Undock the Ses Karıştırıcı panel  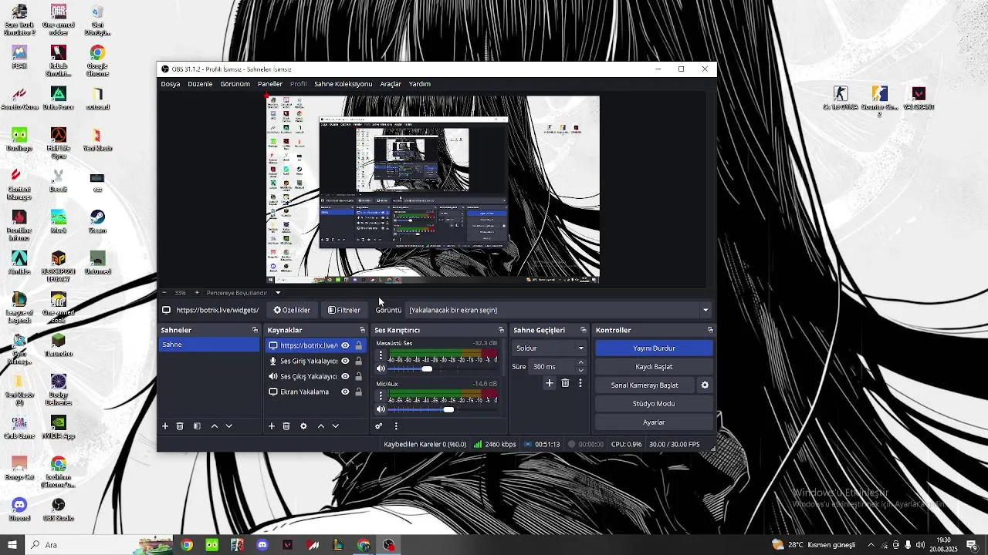pos(501,330)
